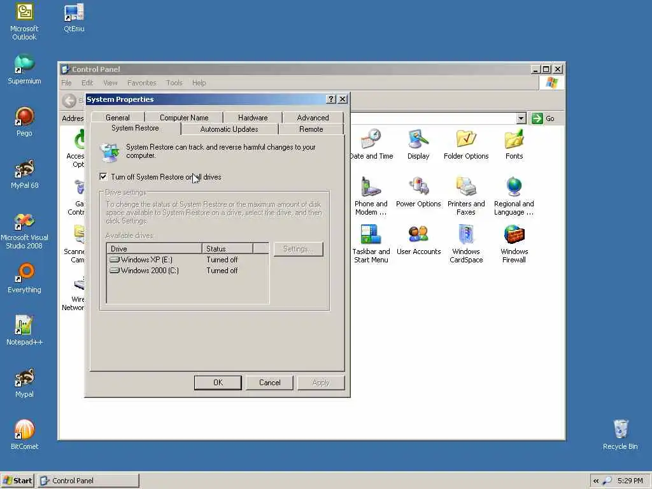Viewport: 652px width, 489px height.
Task: Uncheck Turn off System Restore on all drives
Action: (103, 177)
